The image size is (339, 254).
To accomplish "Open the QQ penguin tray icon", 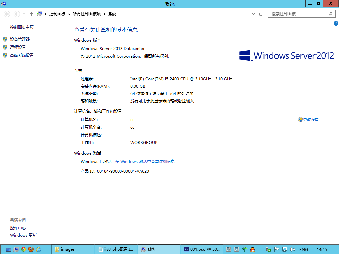I will pos(252,249).
